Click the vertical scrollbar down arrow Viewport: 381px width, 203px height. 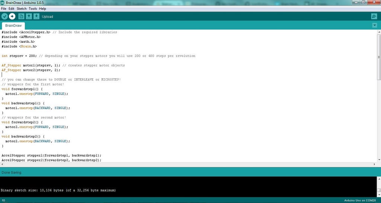(x=379, y=164)
